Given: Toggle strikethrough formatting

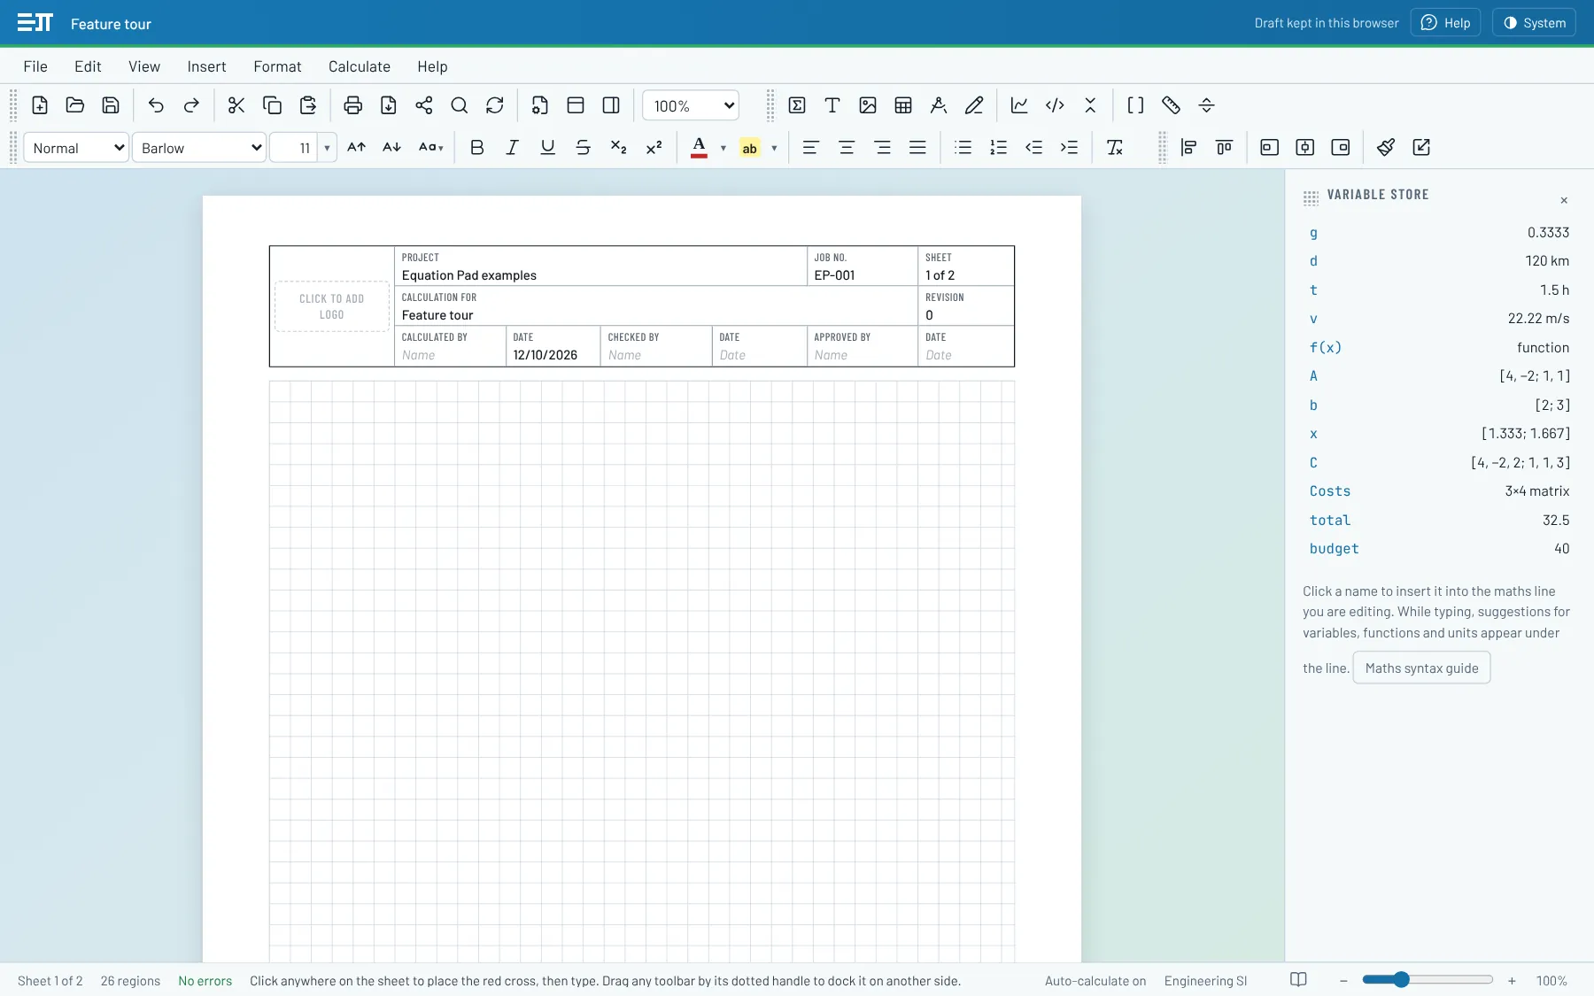Looking at the screenshot, I should click(x=584, y=147).
